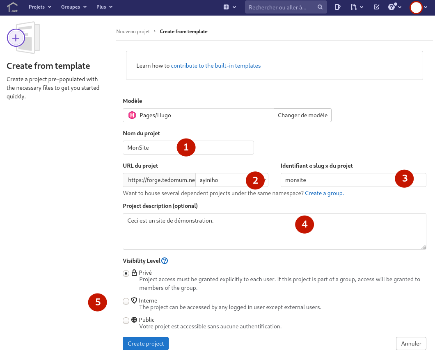Screen dimensions: 435x355
Task: Open the help question mark menu
Action: [x=394, y=7]
